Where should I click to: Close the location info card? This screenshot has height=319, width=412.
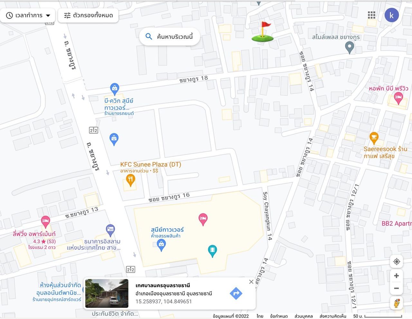pyautogui.click(x=251, y=282)
